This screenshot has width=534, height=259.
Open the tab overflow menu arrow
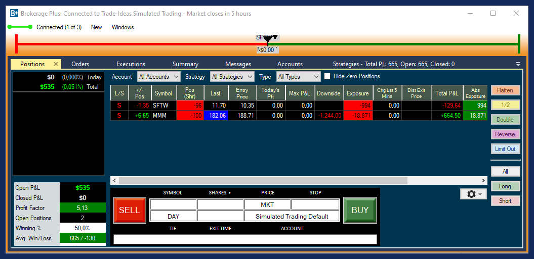518,64
